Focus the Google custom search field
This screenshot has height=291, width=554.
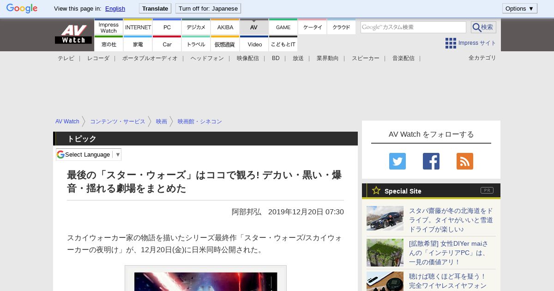tap(413, 27)
